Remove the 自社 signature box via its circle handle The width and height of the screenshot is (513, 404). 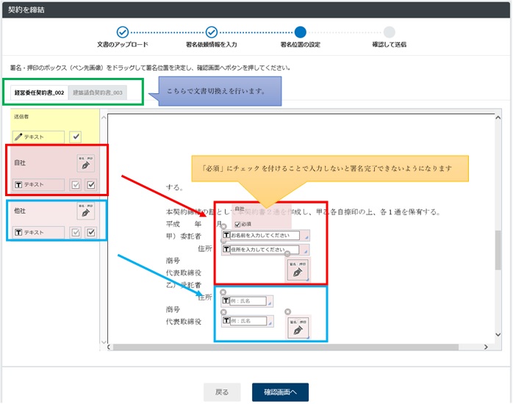[x=287, y=254]
